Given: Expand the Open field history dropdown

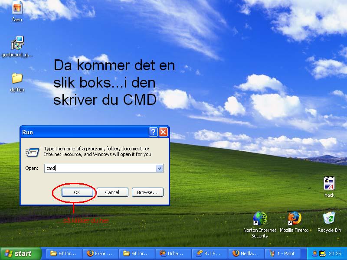Looking at the screenshot, I should (x=159, y=169).
